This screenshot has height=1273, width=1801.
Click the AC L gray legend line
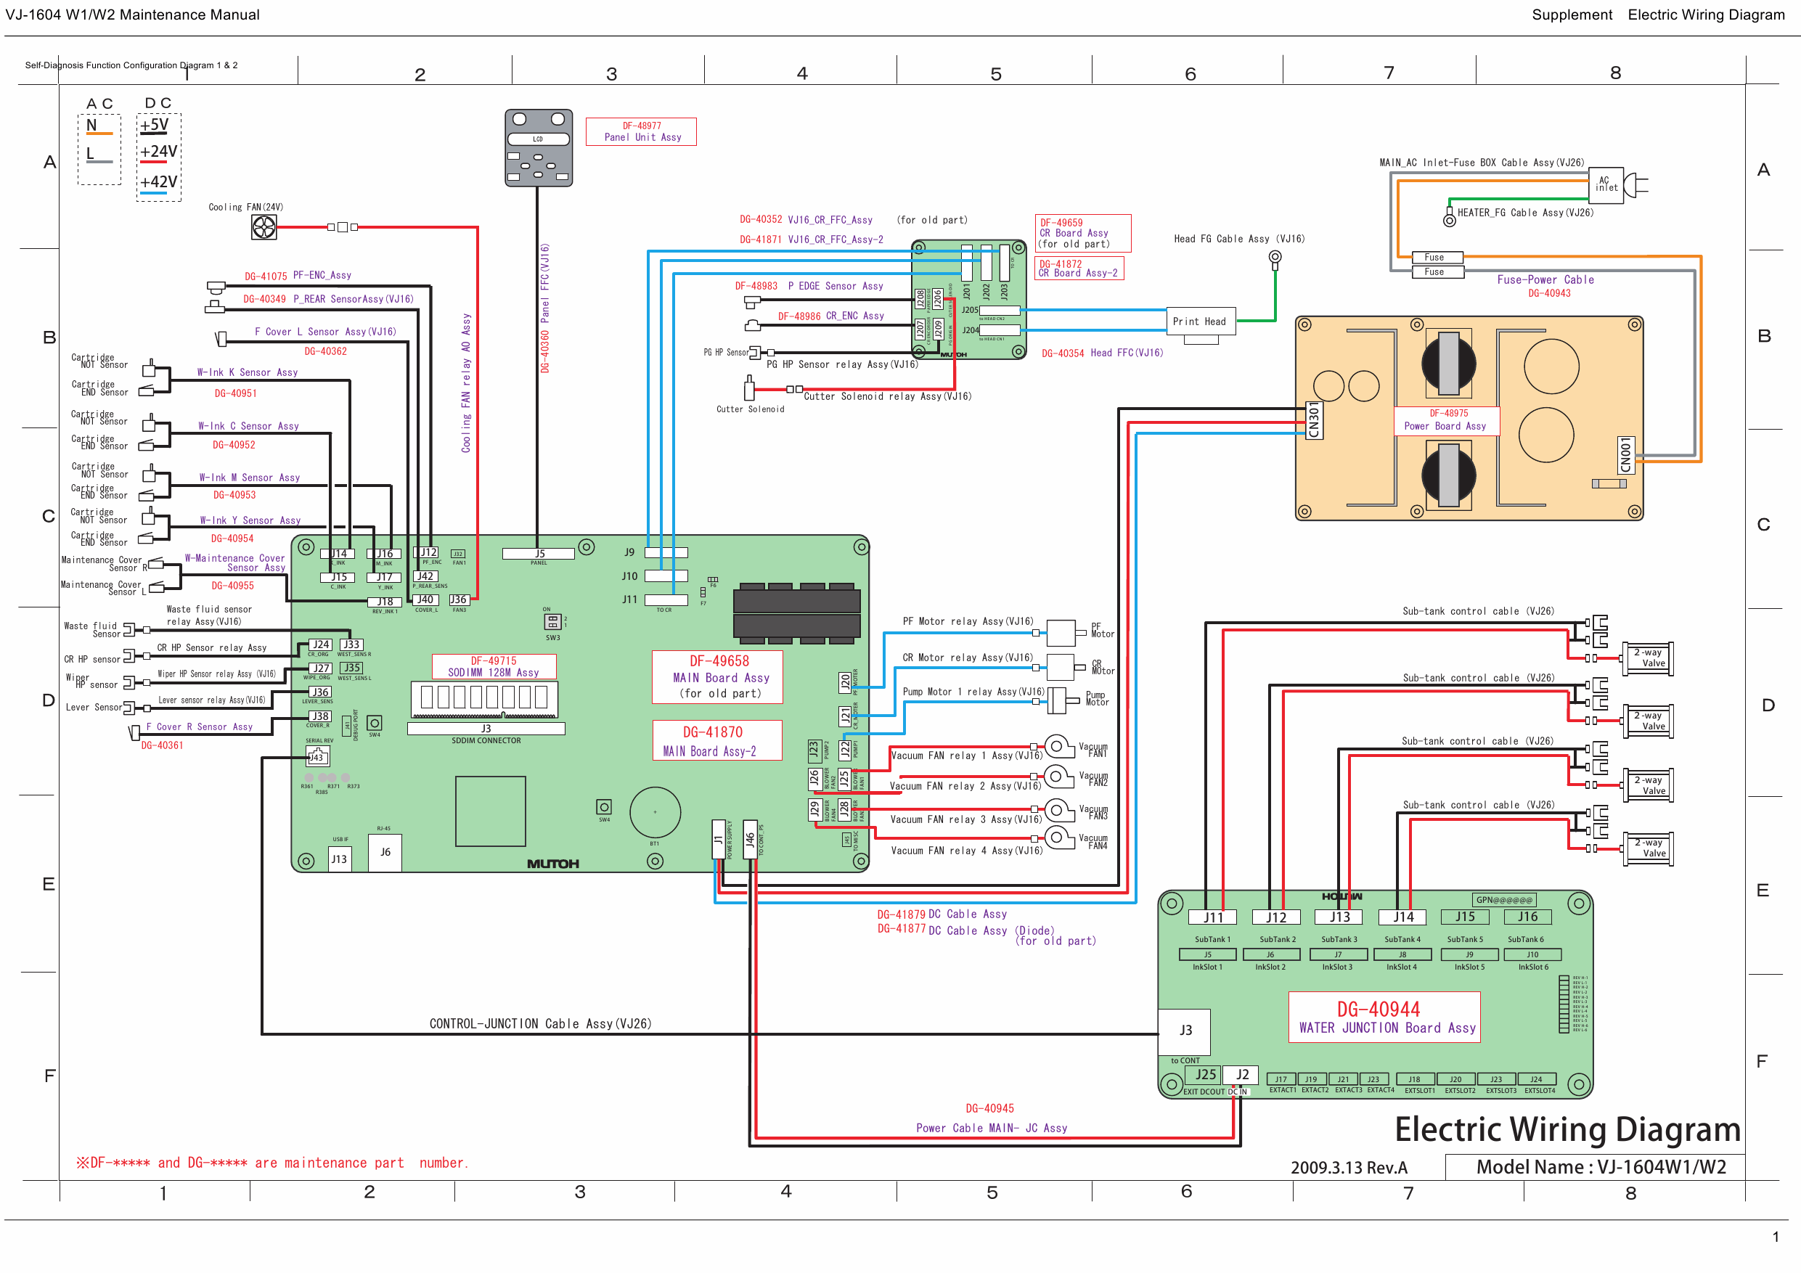point(99,162)
